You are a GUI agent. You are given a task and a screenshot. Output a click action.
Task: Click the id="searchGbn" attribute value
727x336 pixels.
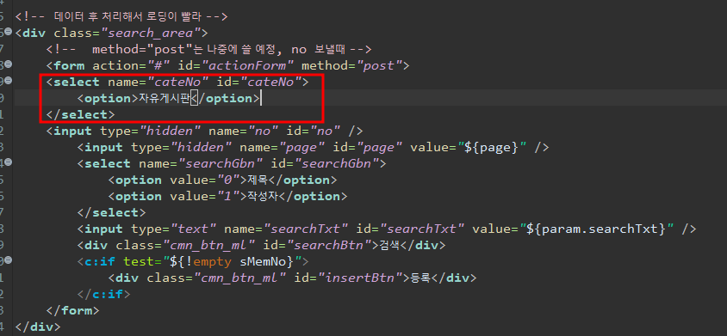[x=337, y=163]
